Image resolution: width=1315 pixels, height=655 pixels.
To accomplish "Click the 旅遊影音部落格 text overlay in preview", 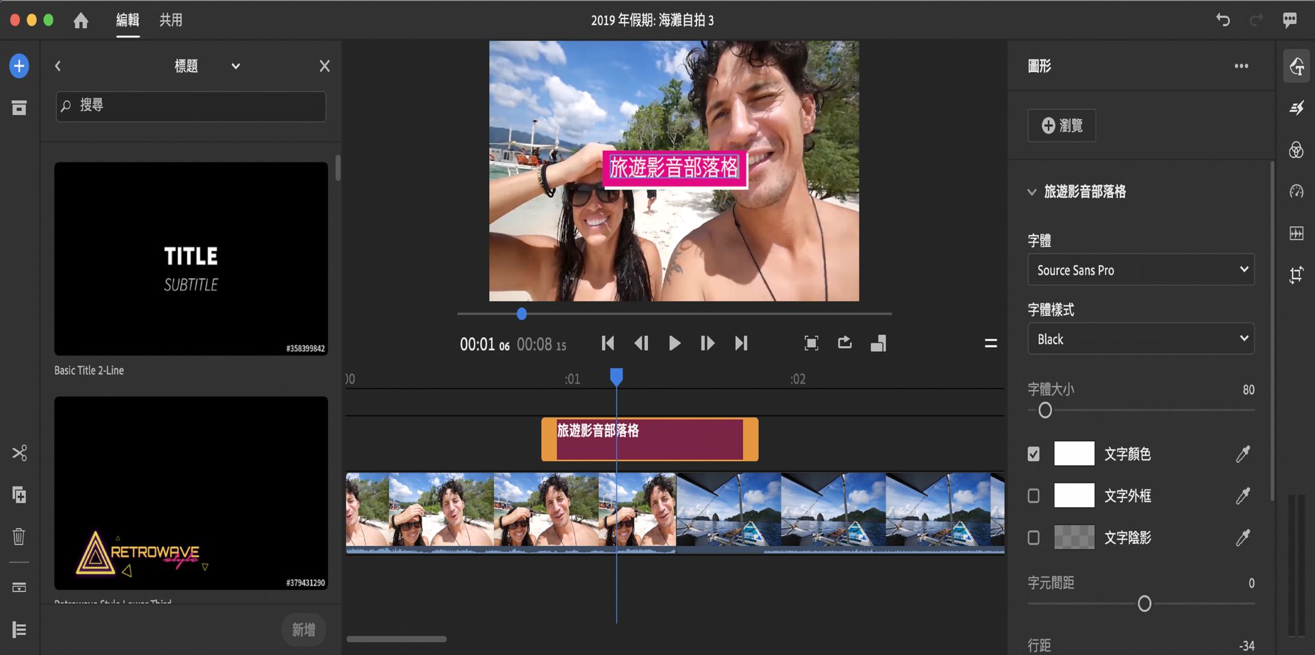I will click(675, 168).
